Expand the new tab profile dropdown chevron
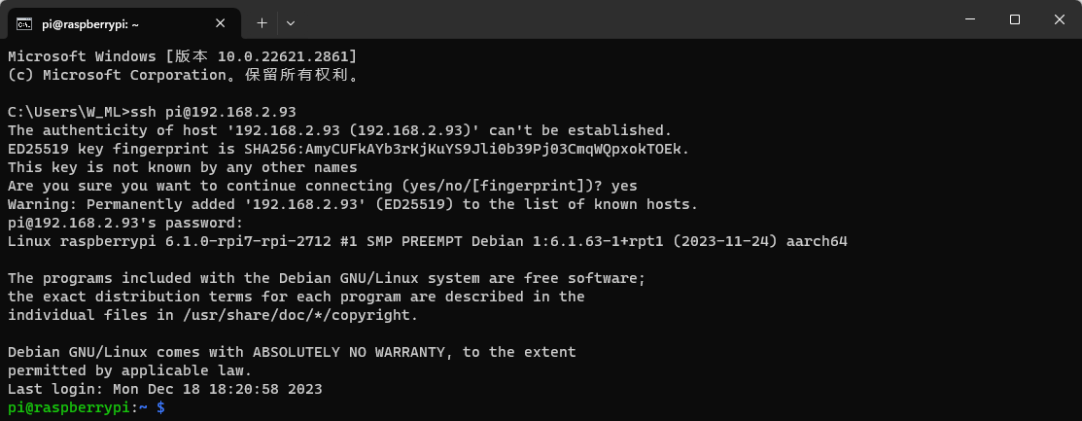This screenshot has width=1082, height=421. coord(291,23)
